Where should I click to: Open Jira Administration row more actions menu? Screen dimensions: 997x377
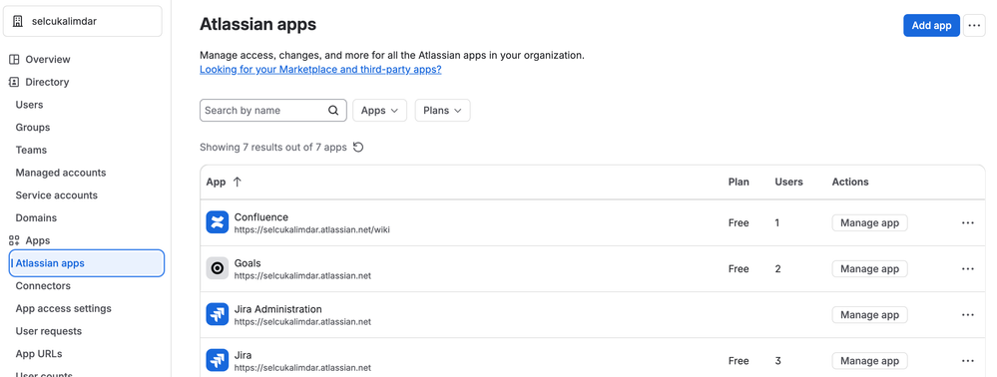[968, 315]
